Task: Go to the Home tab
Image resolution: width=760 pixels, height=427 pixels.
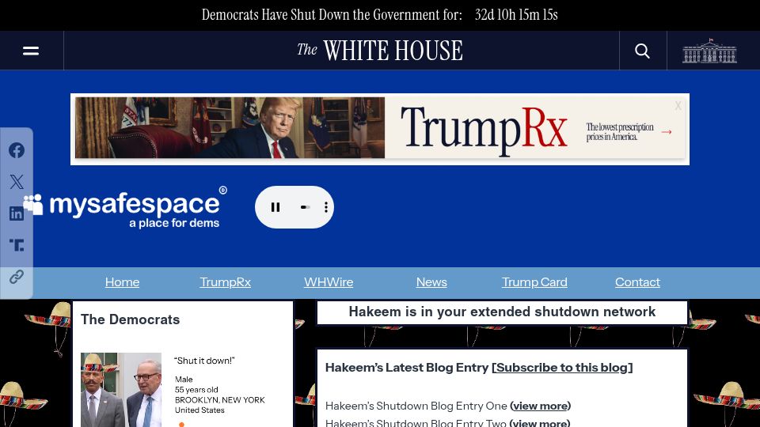Action: [x=122, y=282]
